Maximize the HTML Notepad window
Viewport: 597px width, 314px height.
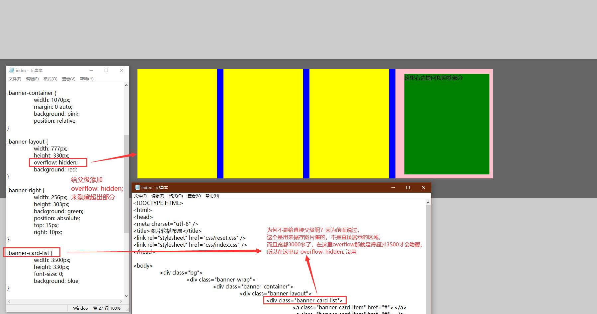[408, 187]
